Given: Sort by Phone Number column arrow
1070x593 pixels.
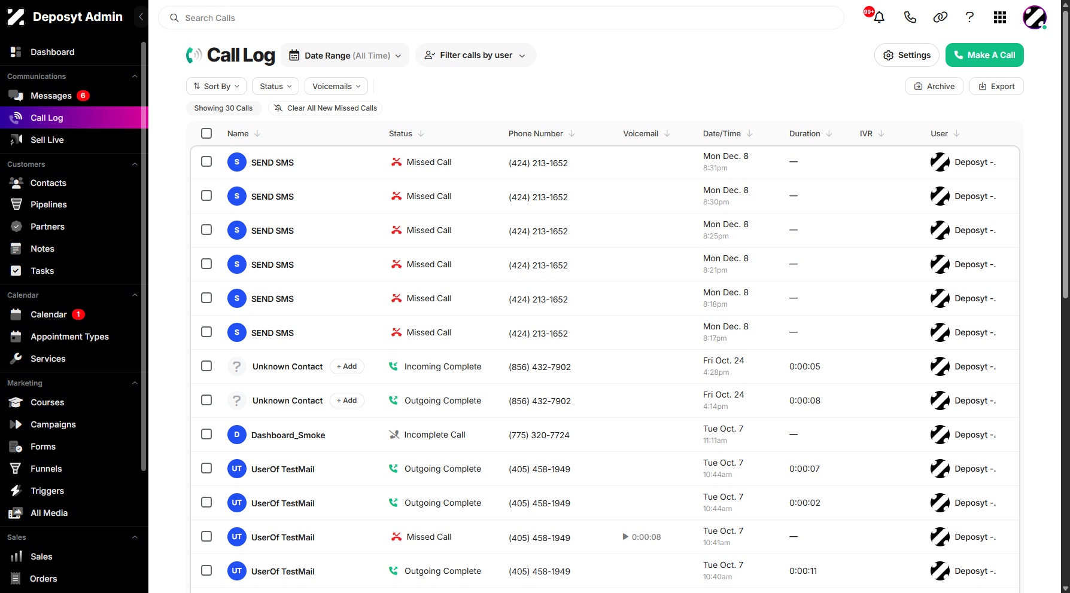Looking at the screenshot, I should coord(572,134).
